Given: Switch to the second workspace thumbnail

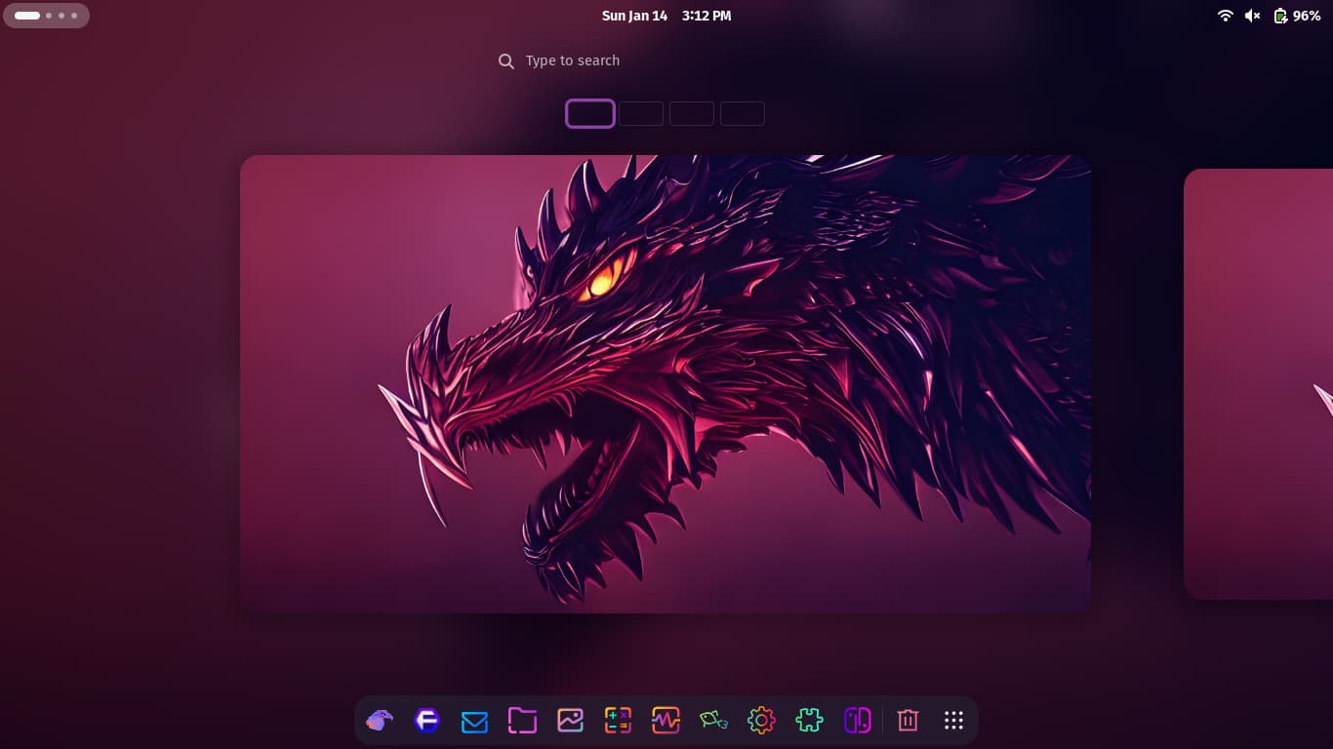Looking at the screenshot, I should pos(641,114).
